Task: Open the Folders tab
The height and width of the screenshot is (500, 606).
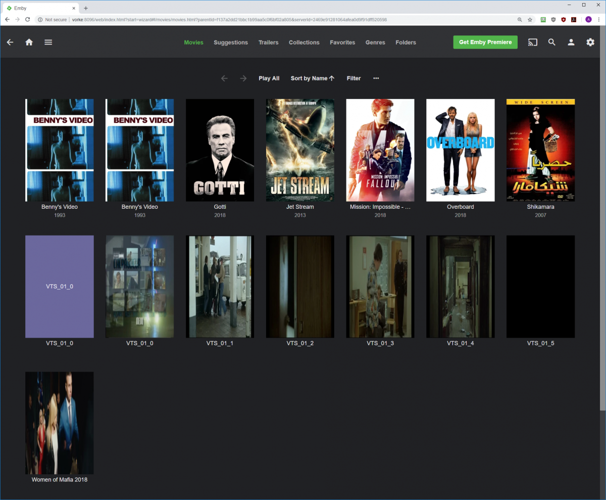Action: click(x=406, y=42)
